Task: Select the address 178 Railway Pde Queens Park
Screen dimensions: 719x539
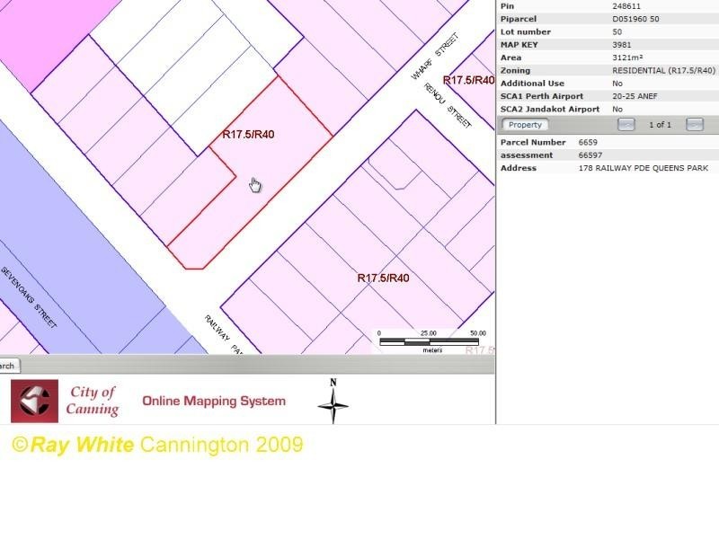Action: coord(643,168)
